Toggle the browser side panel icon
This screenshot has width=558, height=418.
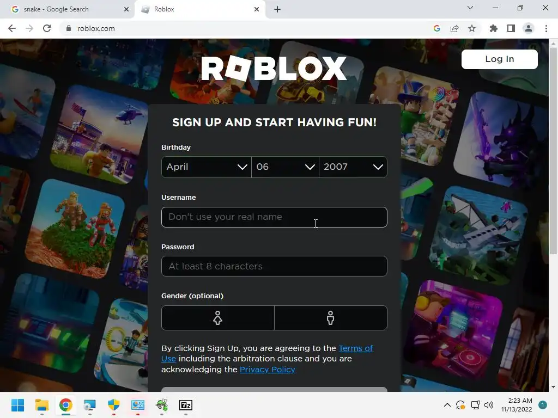[511, 28]
